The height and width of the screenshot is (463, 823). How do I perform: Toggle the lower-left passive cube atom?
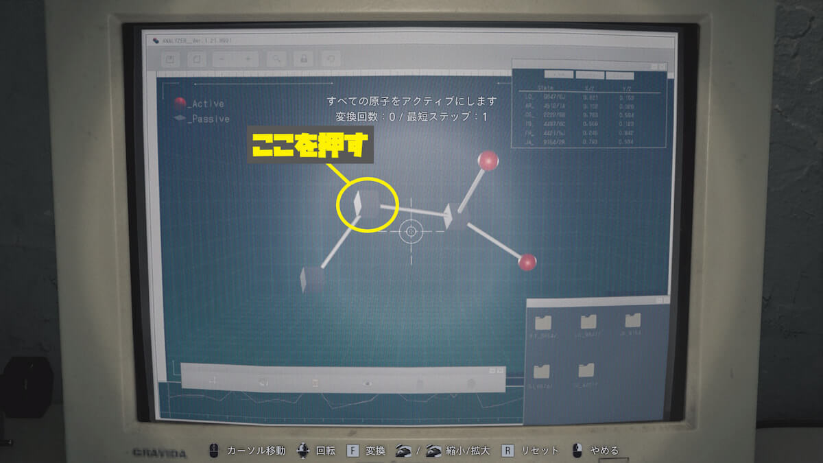(x=312, y=279)
